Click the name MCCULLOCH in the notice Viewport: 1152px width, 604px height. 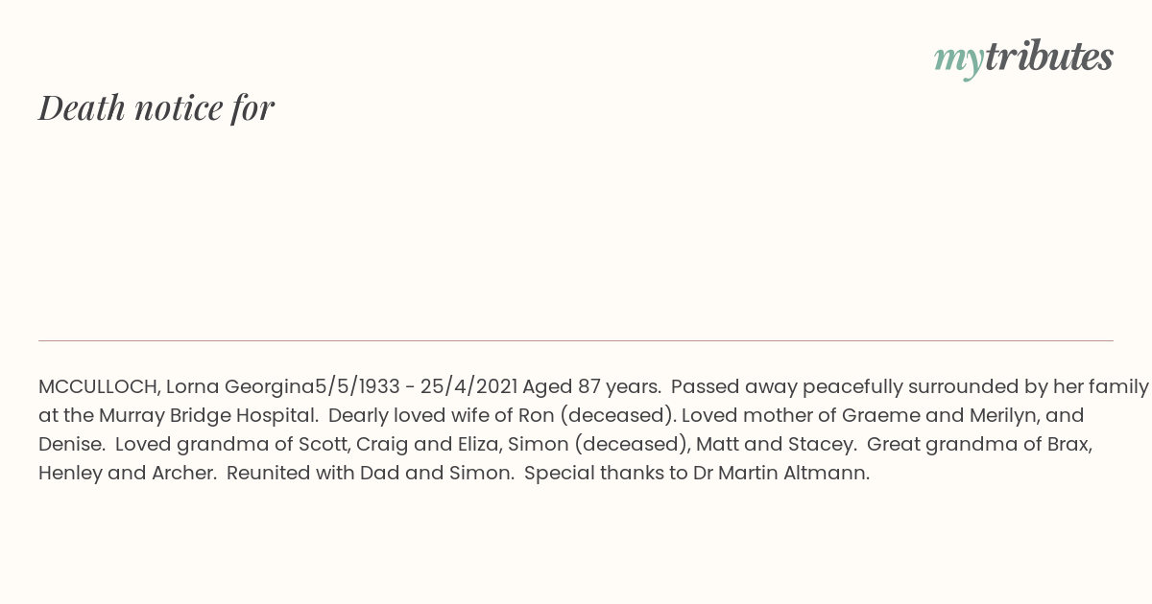(99, 387)
